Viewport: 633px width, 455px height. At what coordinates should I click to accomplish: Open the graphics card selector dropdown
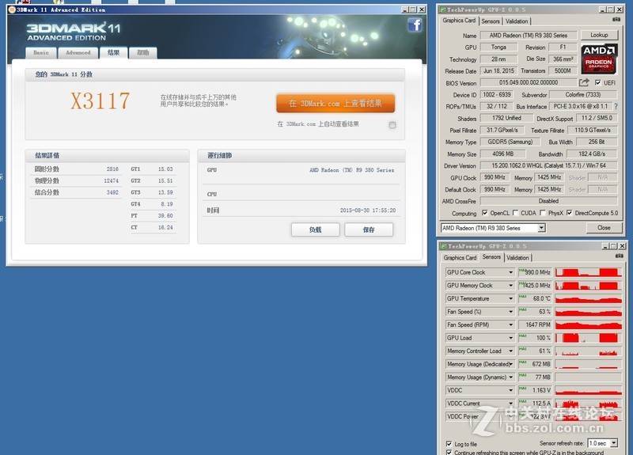[541, 228]
